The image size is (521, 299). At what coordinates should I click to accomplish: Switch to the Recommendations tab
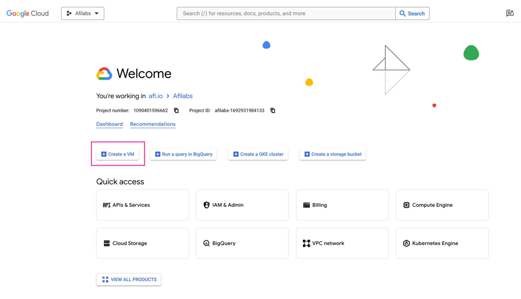(x=153, y=124)
